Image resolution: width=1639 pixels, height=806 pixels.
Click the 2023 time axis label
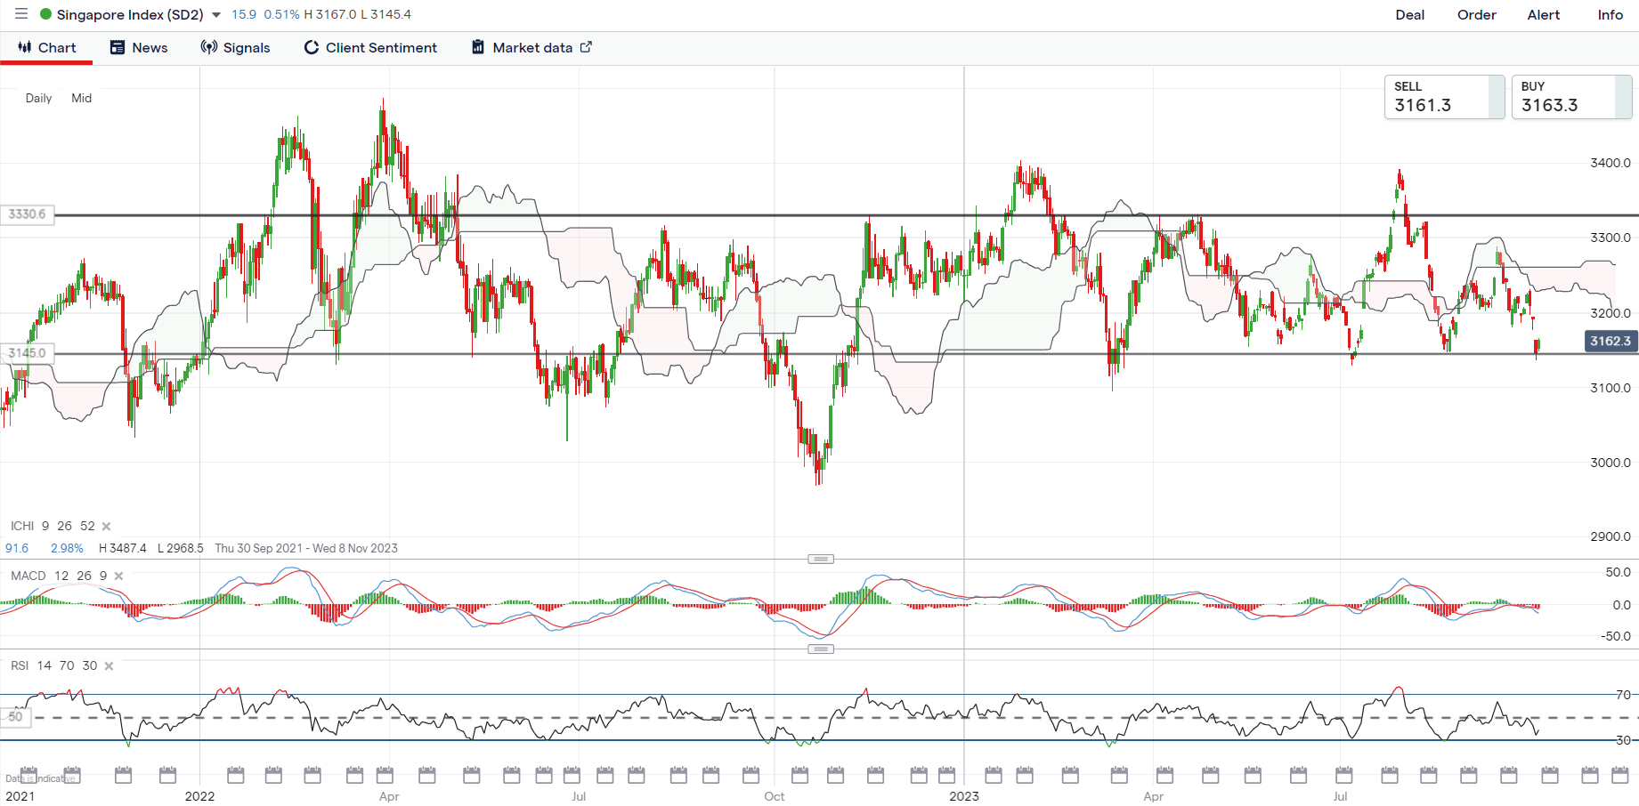[x=964, y=796]
